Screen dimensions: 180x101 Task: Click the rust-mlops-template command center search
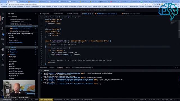pyautogui.click(x=93, y=10)
